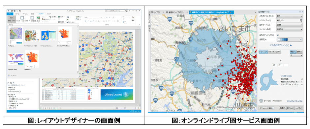
Task: Open the Home (ホーム) ribbon tab
Action: [x=17, y=14]
